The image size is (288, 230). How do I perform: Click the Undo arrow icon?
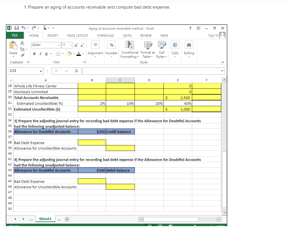click(x=24, y=28)
